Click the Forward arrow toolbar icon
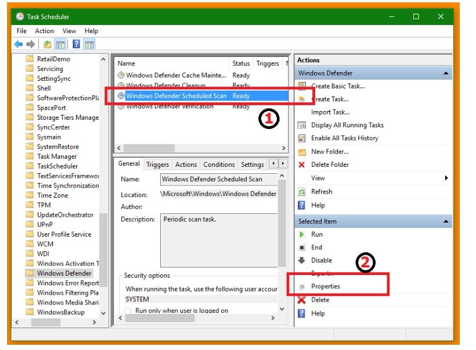The image size is (476, 350). pyautogui.click(x=30, y=44)
